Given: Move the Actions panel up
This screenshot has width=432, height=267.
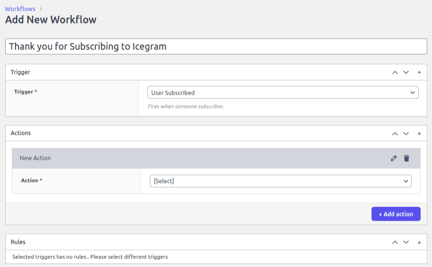Looking at the screenshot, I should (x=395, y=133).
